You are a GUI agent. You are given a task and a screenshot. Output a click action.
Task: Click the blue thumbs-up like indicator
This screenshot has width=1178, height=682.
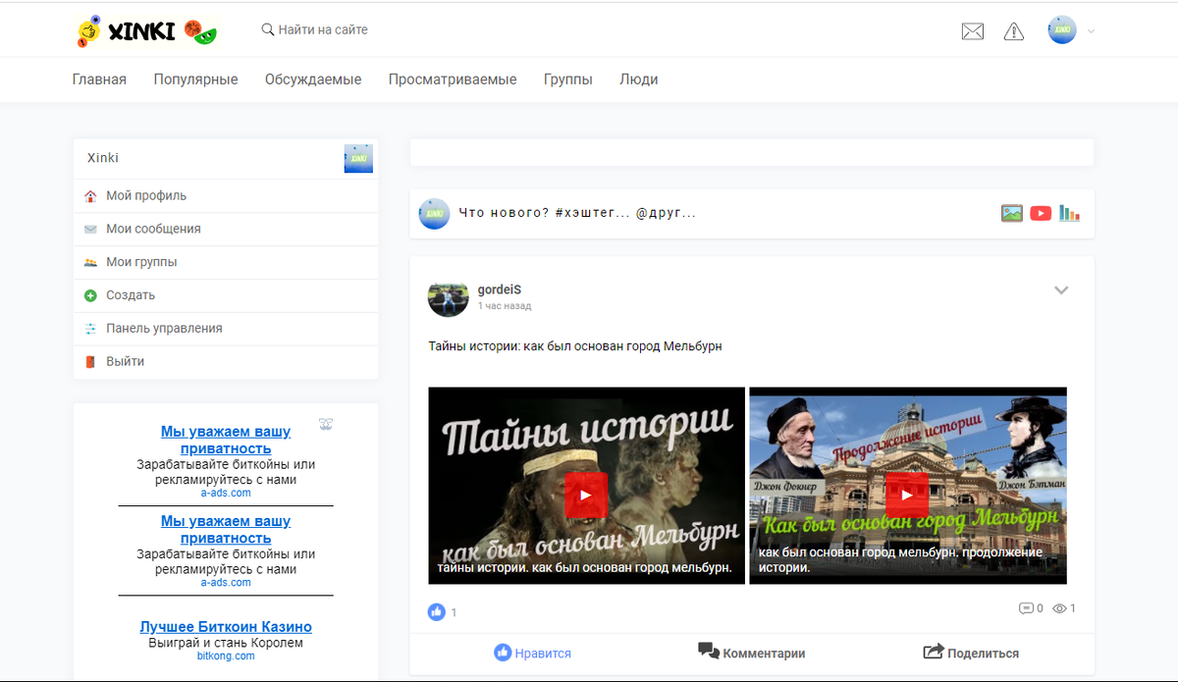pos(436,611)
